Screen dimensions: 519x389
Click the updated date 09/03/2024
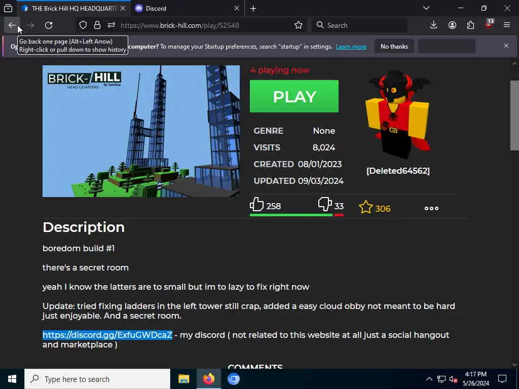[x=321, y=181]
